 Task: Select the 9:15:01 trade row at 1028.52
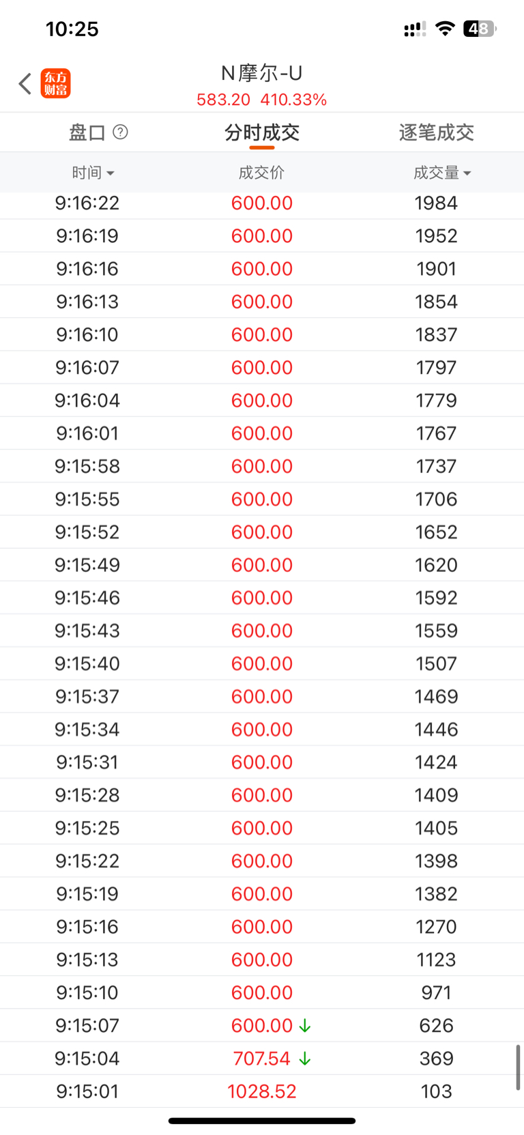pos(262,1091)
